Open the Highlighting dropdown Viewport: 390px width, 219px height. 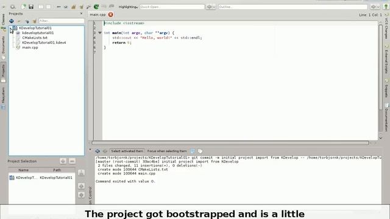click(128, 7)
